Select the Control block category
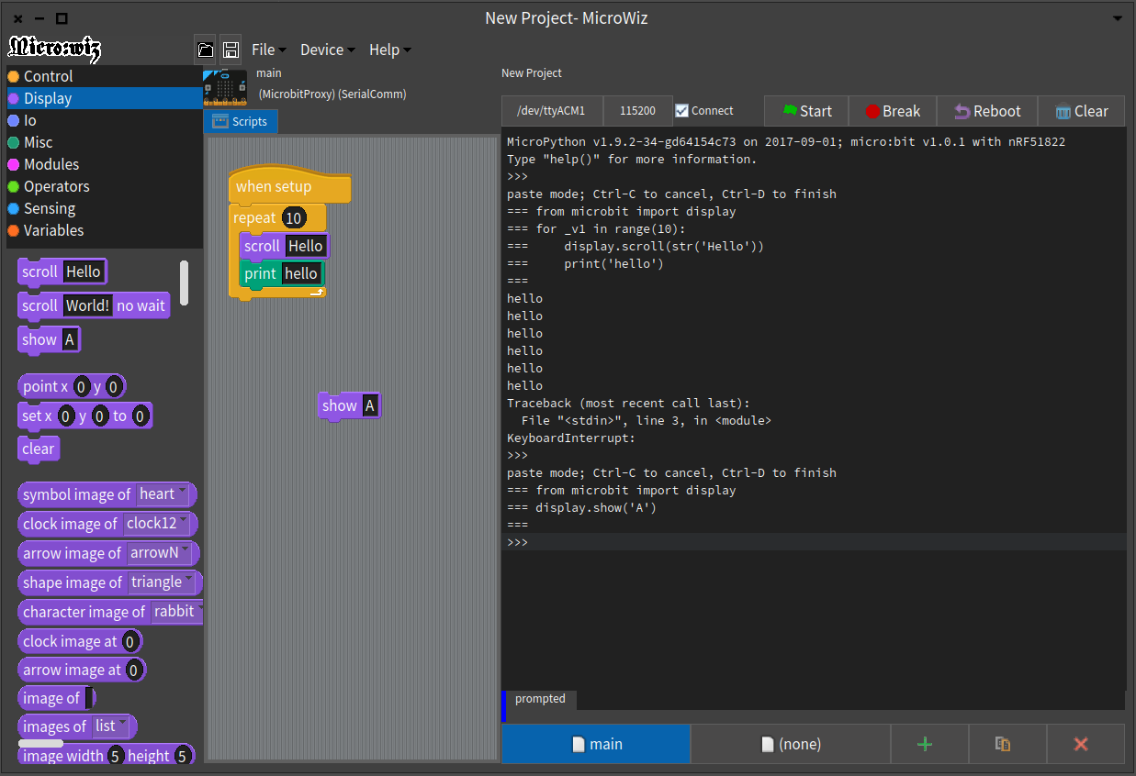Image resolution: width=1136 pixels, height=776 pixels. [x=104, y=76]
